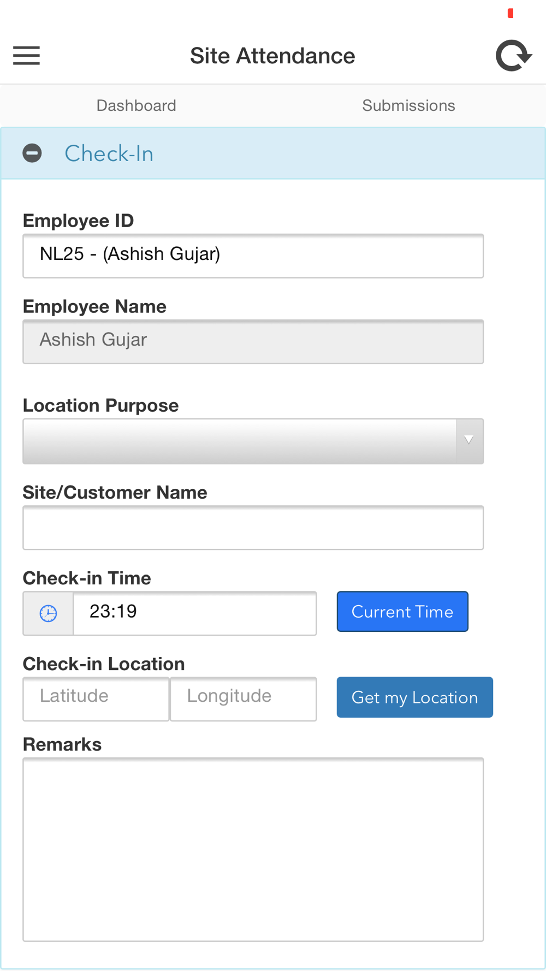Open the hamburger navigation menu

pyautogui.click(x=26, y=56)
